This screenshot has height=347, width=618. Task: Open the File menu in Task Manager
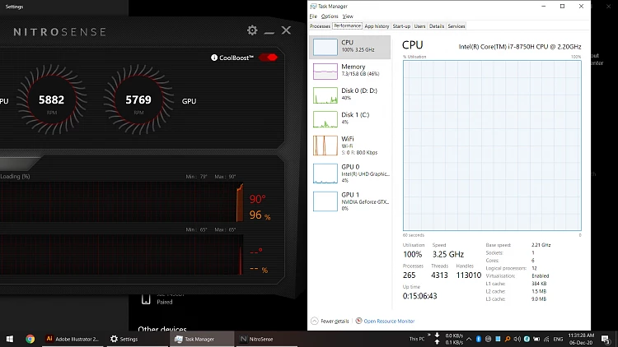point(313,16)
